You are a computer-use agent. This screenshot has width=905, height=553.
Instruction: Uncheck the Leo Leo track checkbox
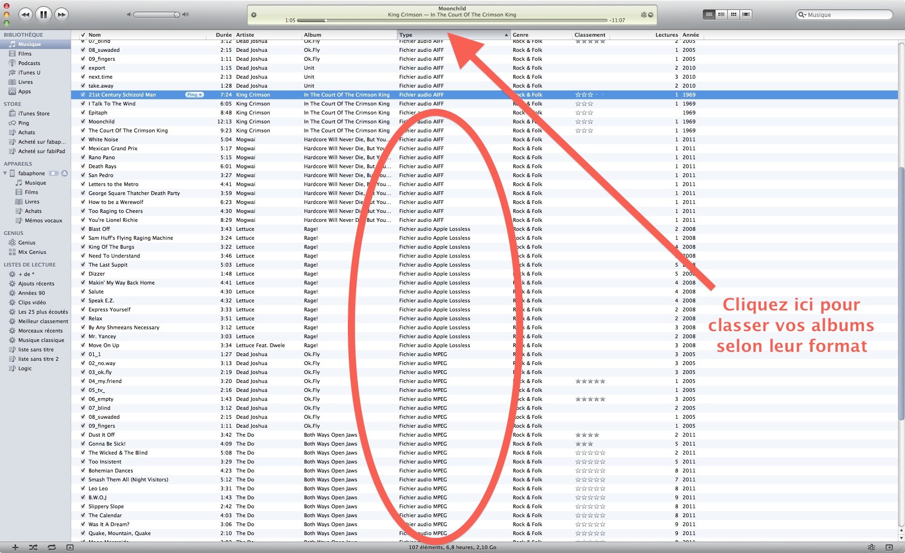click(x=83, y=488)
